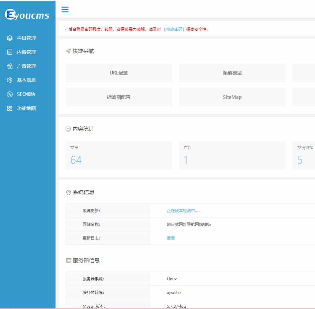Open 内容管理 in the sidebar

pyautogui.click(x=26, y=52)
